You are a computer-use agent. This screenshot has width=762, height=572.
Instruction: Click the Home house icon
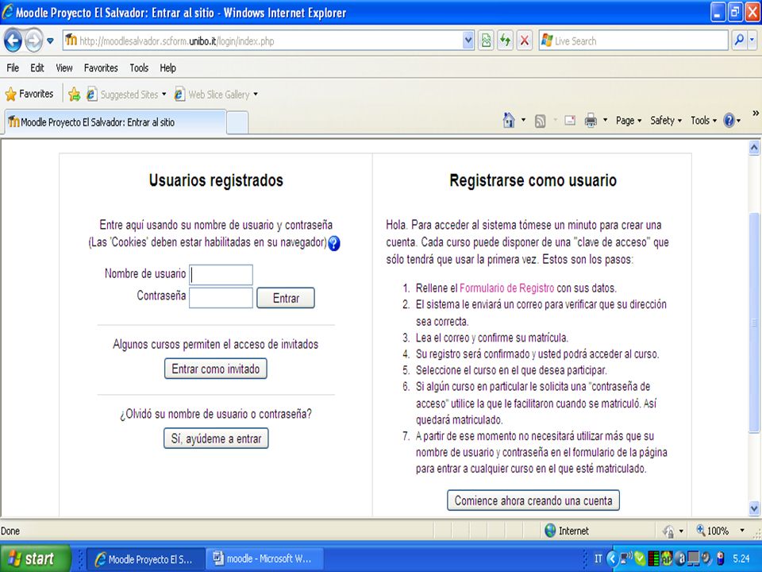(508, 120)
